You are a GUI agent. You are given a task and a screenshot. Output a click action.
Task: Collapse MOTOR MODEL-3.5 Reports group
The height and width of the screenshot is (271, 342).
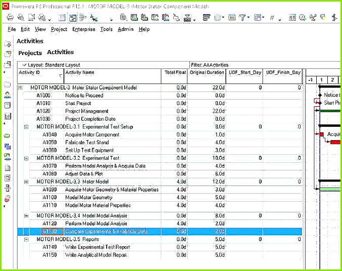pos(26,239)
